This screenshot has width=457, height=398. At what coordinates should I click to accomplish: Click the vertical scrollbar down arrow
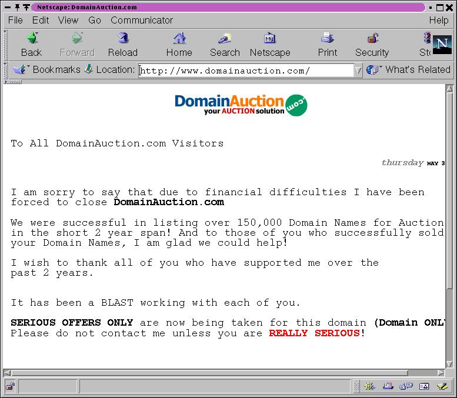click(449, 364)
